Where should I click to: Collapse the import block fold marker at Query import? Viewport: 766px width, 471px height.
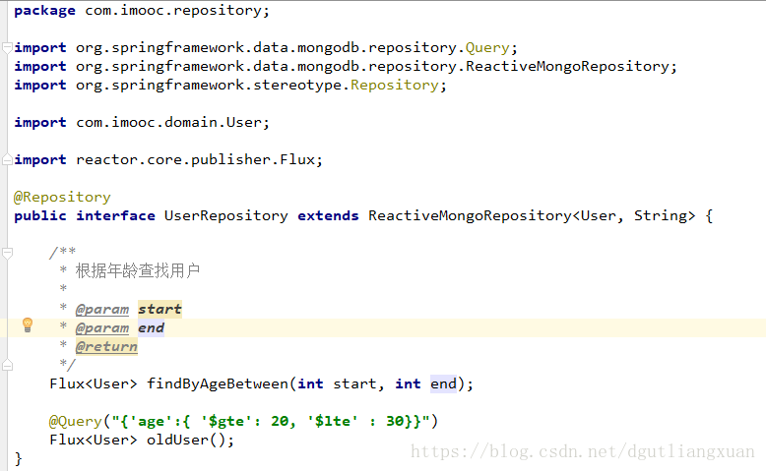click(7, 48)
